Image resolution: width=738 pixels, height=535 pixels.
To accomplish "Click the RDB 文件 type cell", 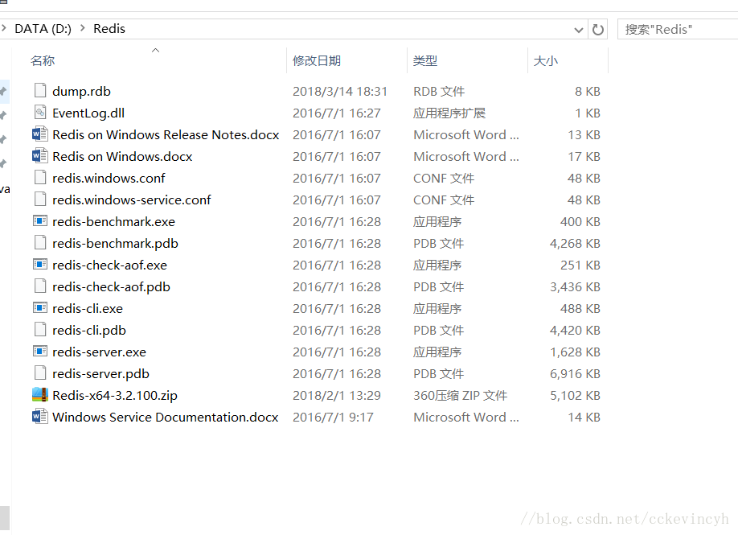I will [x=439, y=92].
